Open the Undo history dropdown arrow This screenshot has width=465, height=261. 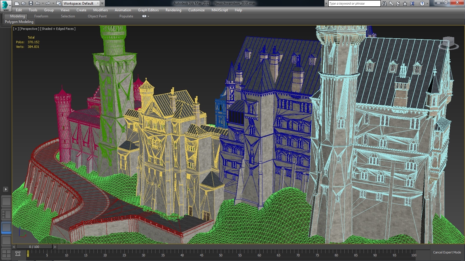43,3
